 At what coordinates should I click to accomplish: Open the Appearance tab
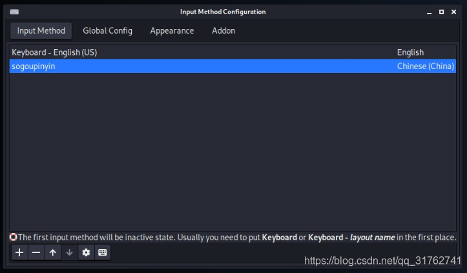click(x=172, y=31)
